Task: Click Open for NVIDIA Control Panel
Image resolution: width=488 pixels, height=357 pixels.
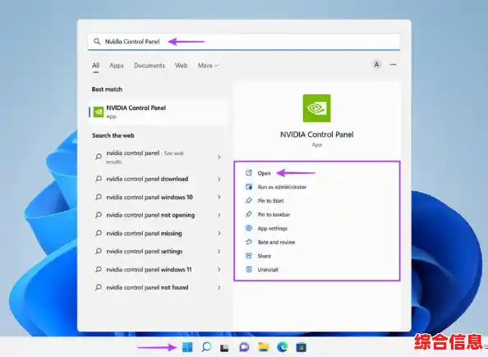Action: click(264, 173)
